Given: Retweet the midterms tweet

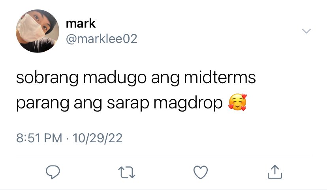Looking at the screenshot, I should pos(127,172).
